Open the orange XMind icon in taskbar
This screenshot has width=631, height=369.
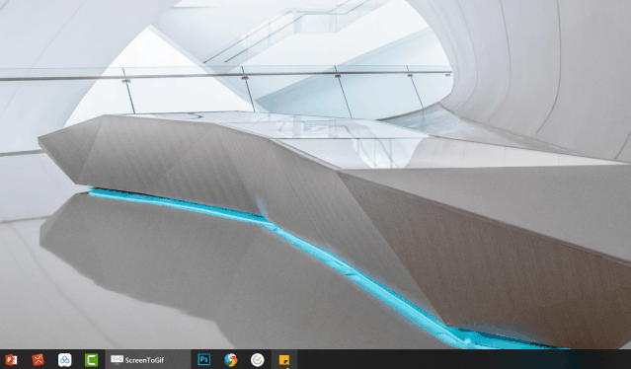tap(38, 360)
